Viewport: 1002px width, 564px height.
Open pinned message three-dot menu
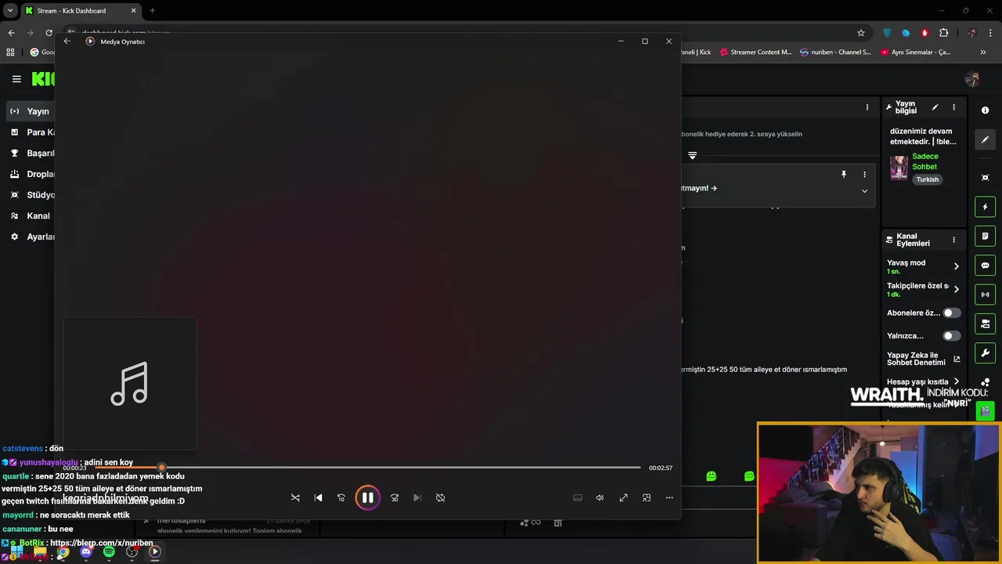coord(864,175)
